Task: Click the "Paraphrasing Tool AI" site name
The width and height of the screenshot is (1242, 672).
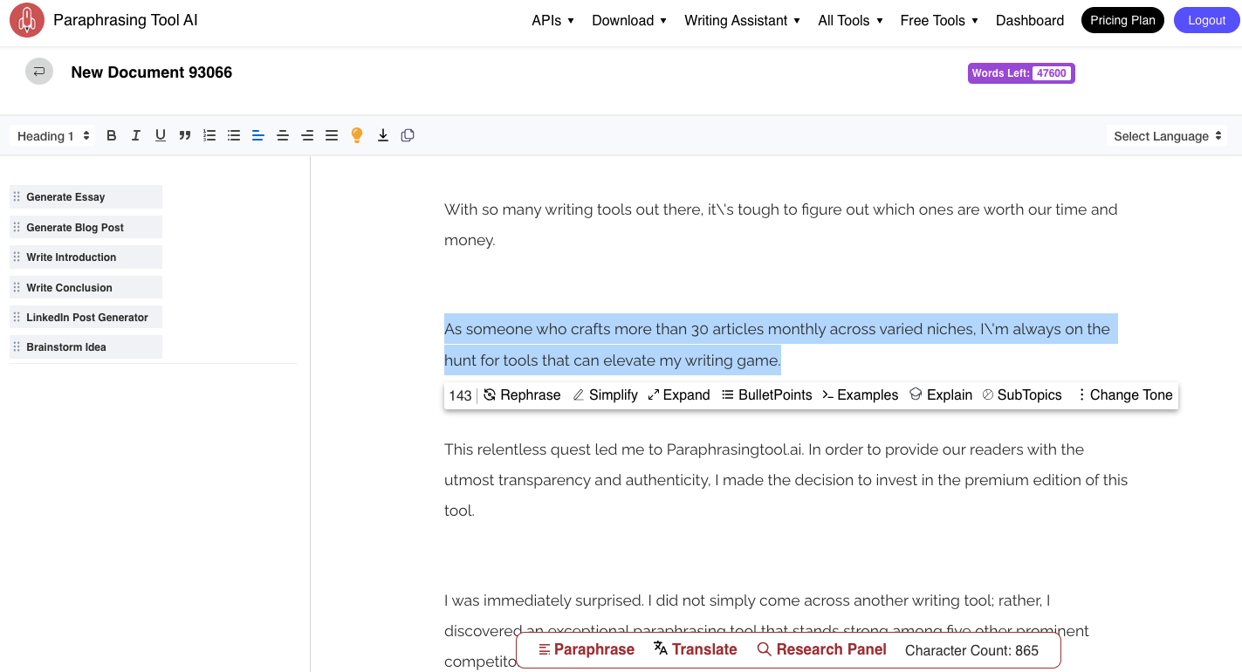Action: pos(126,19)
